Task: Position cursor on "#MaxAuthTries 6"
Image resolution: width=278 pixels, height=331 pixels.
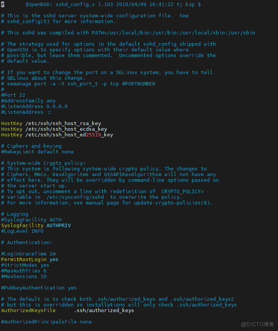Action: pos(23,271)
